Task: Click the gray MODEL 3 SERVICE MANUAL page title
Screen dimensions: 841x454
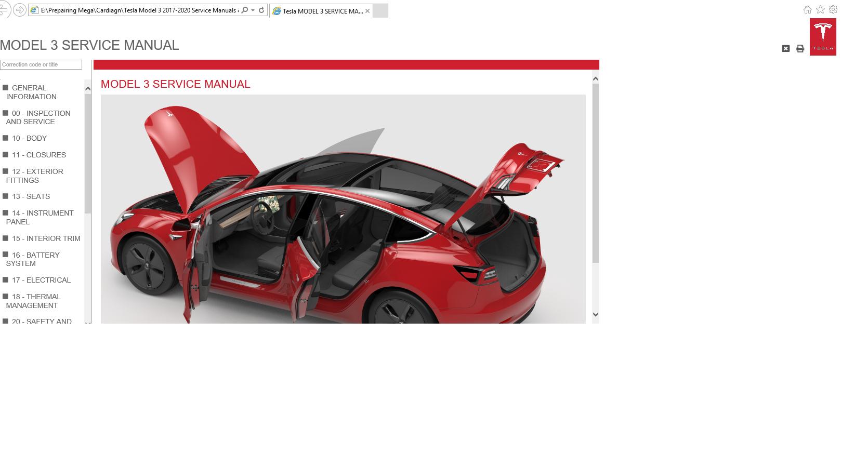Action: pyautogui.click(x=89, y=45)
